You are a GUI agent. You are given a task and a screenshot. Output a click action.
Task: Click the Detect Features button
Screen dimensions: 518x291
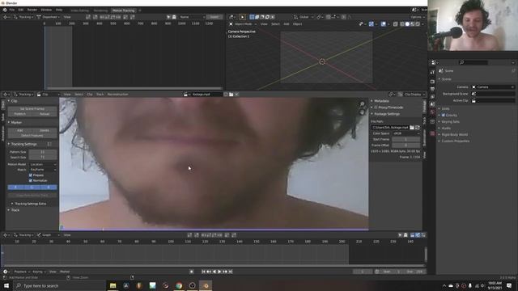pyautogui.click(x=32, y=136)
